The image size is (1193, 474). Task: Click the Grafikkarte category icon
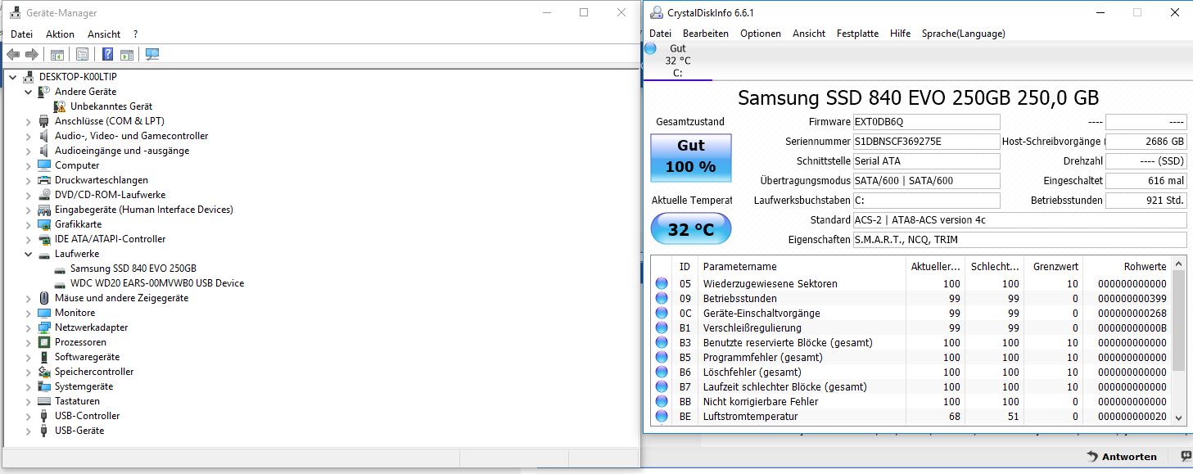point(44,224)
